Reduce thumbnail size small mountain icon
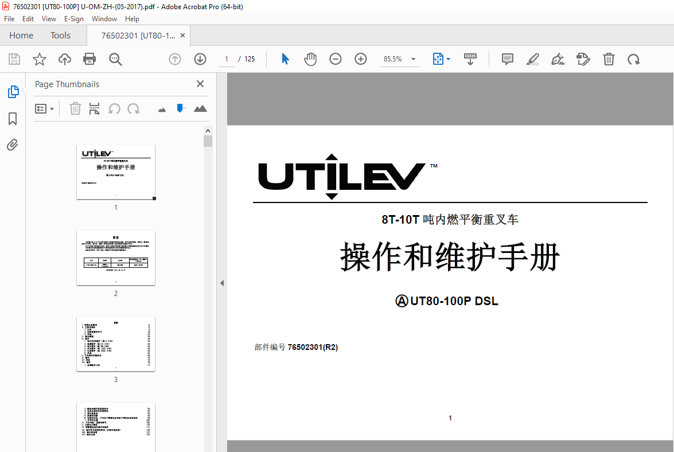The width and height of the screenshot is (674, 452). pos(162,110)
